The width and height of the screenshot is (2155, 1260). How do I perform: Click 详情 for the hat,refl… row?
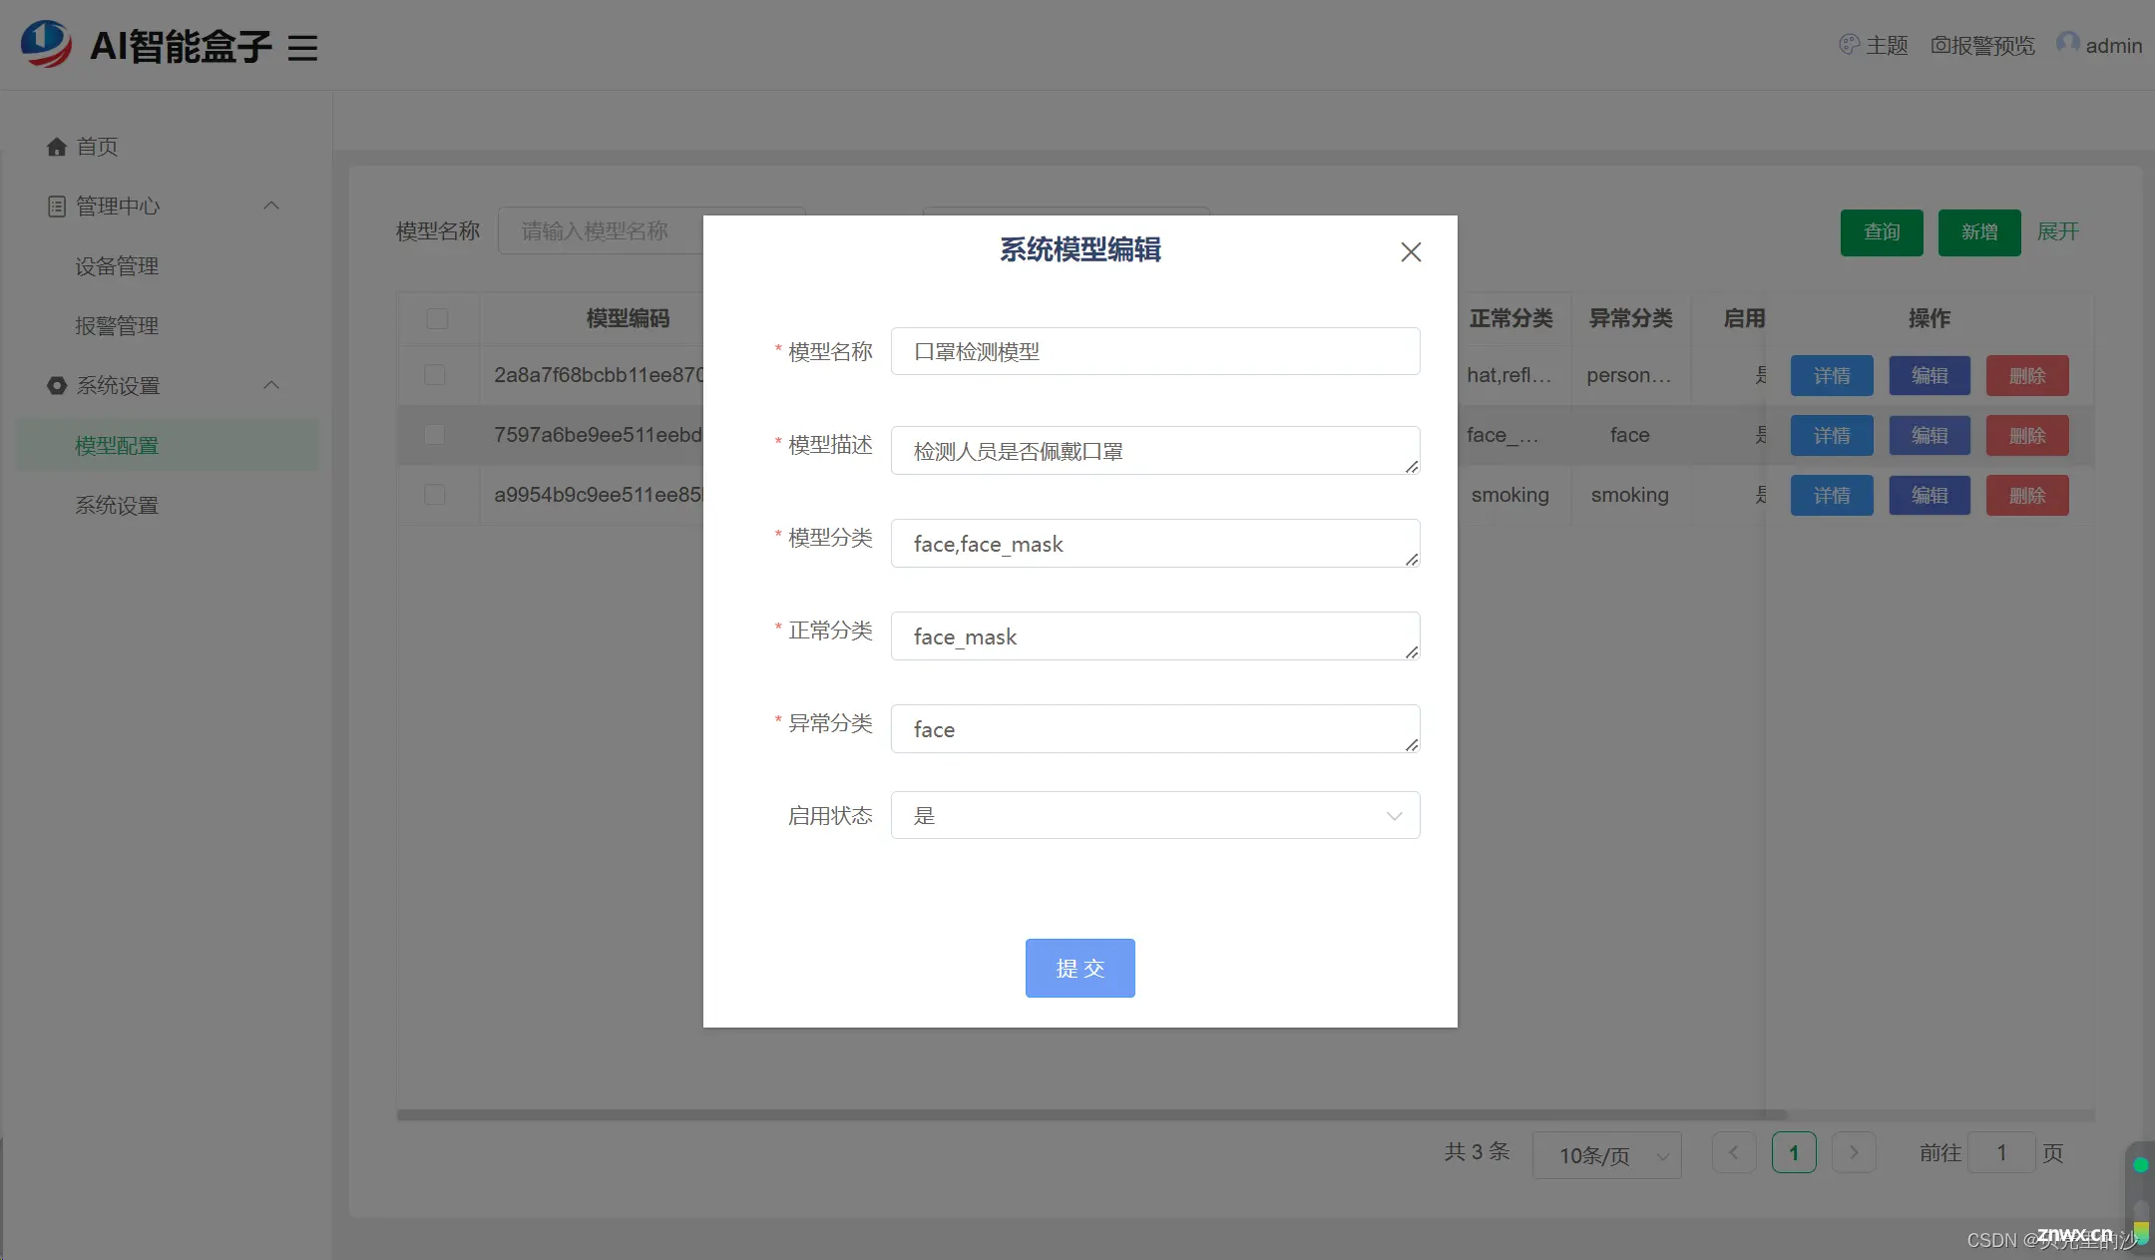(1832, 376)
